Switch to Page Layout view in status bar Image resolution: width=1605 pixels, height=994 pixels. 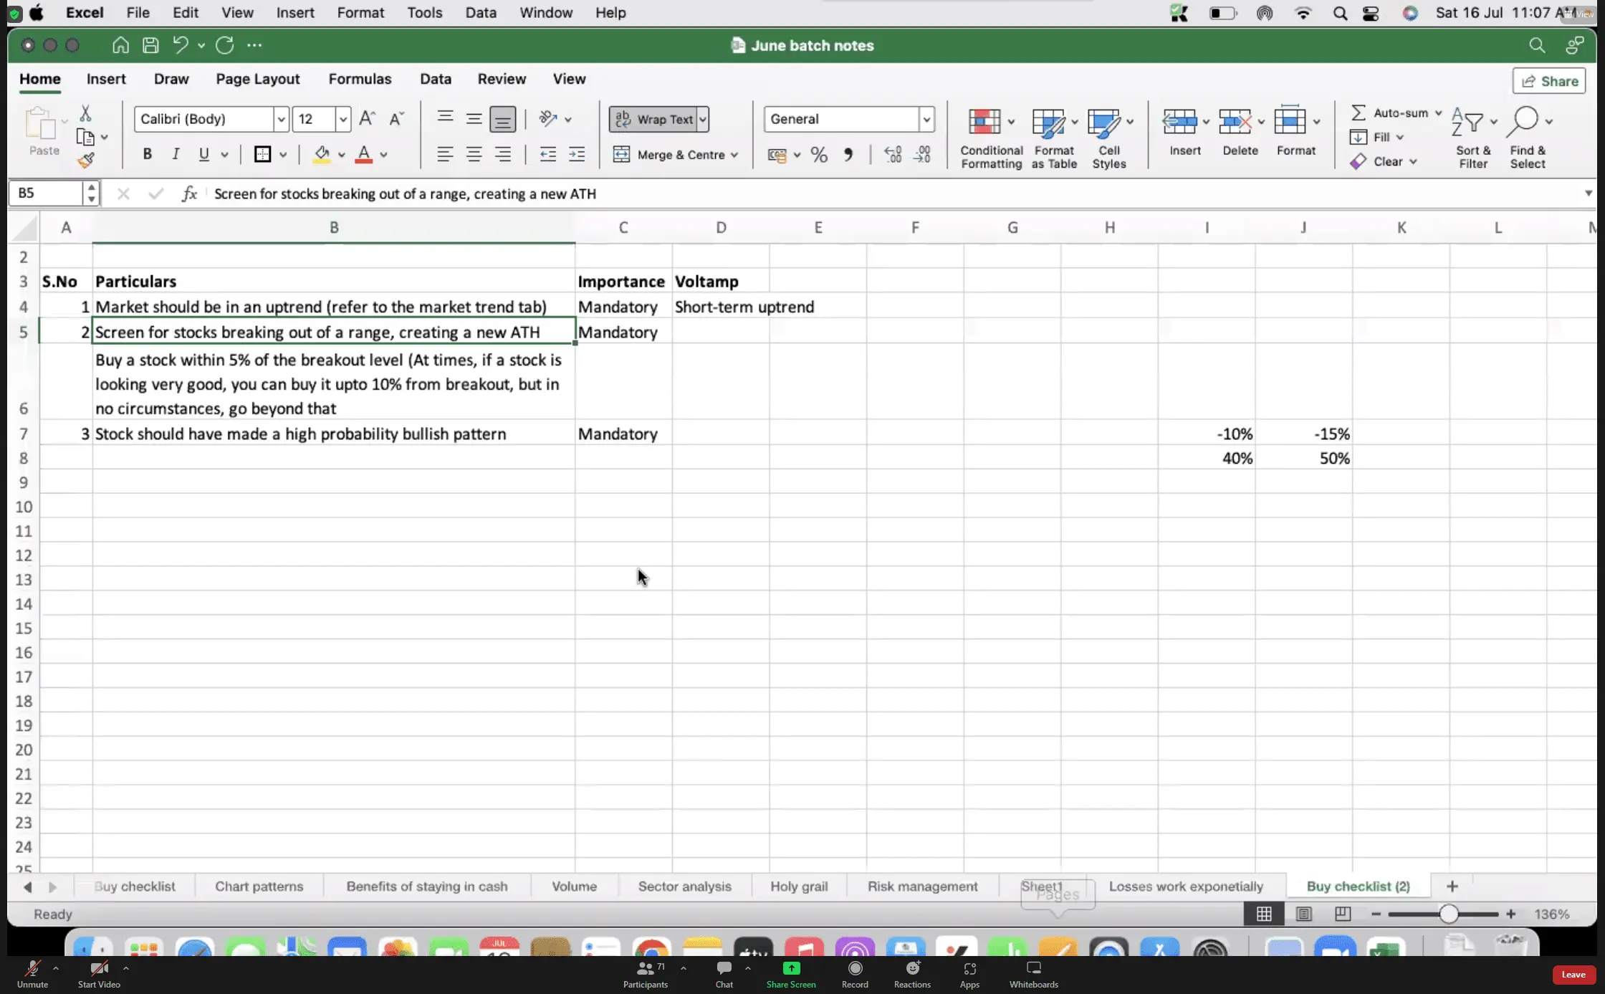[1303, 914]
